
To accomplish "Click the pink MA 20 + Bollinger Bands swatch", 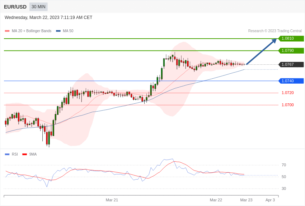I will [x=7, y=31].
